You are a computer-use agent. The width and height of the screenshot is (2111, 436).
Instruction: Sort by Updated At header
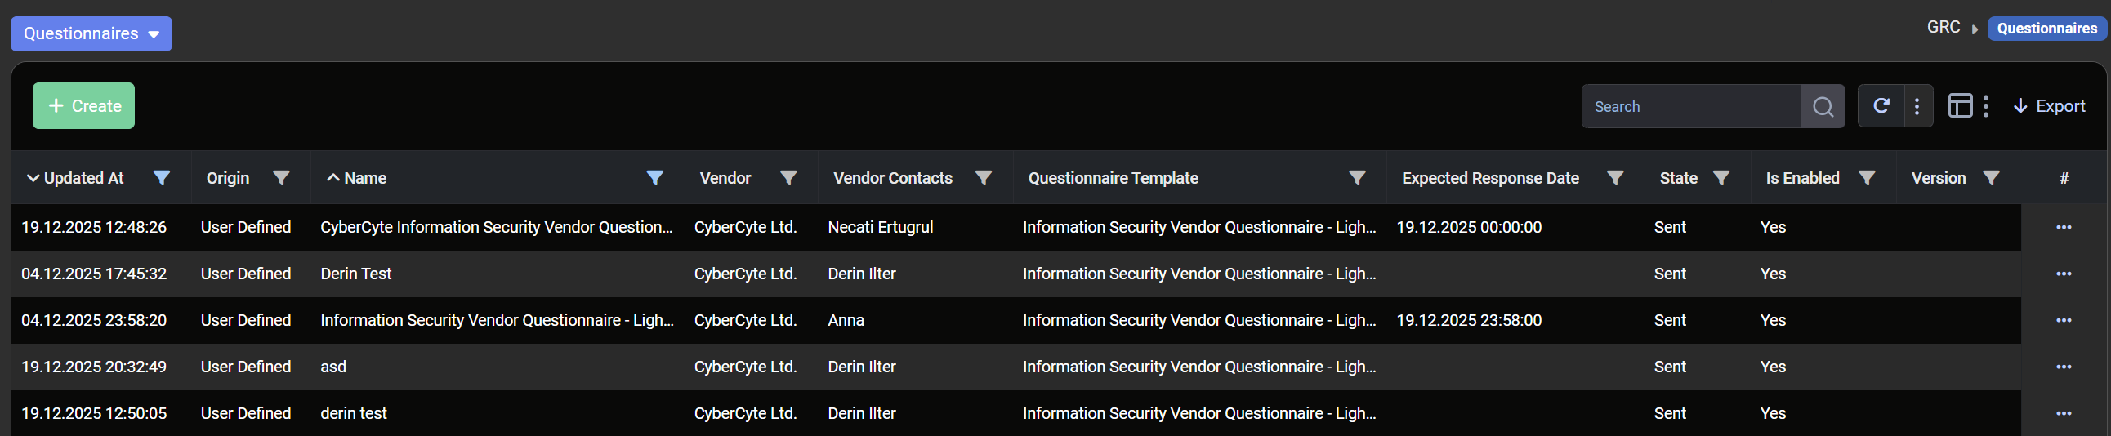83,178
